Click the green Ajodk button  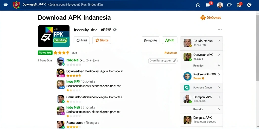point(169,40)
